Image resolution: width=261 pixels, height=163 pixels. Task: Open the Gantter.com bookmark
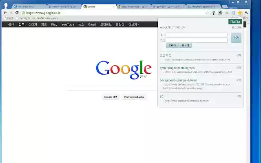tap(46, 18)
